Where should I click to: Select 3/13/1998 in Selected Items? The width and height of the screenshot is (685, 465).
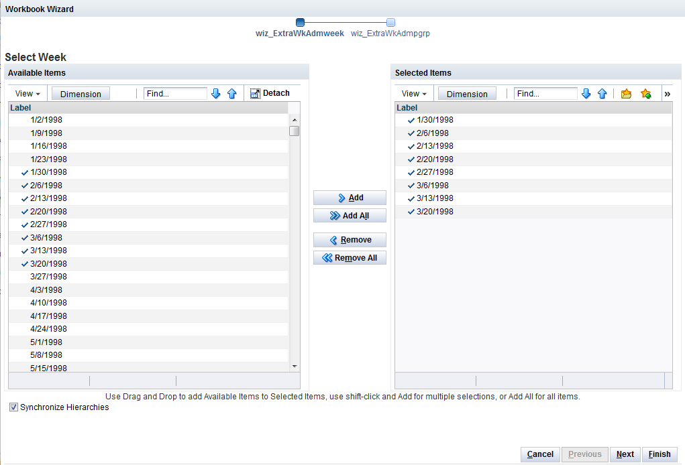pos(533,198)
